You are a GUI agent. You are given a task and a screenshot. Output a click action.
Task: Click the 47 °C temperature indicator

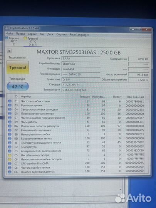[18, 87]
